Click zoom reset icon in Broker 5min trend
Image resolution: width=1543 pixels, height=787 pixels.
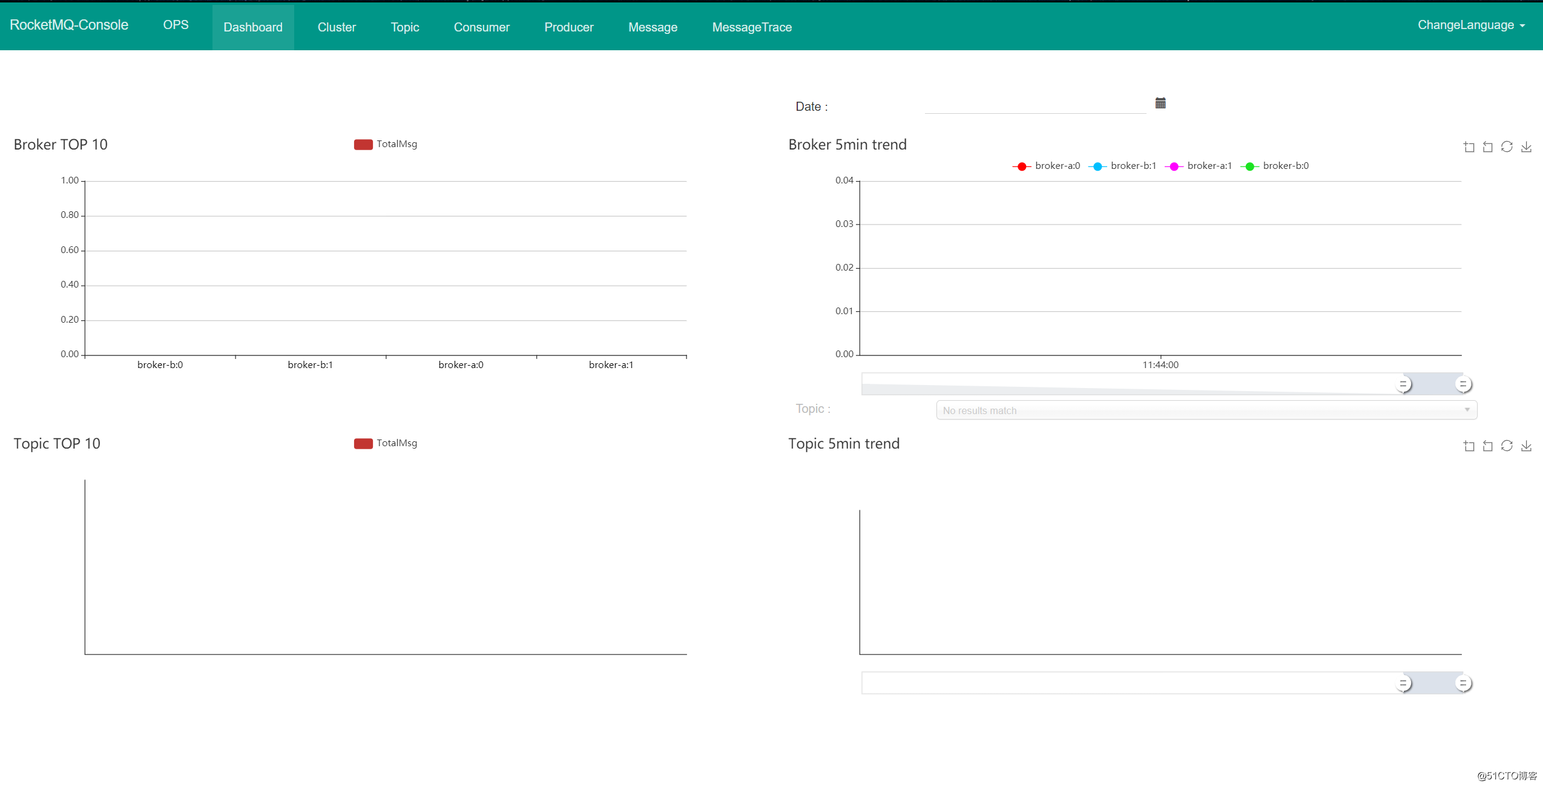coord(1488,147)
